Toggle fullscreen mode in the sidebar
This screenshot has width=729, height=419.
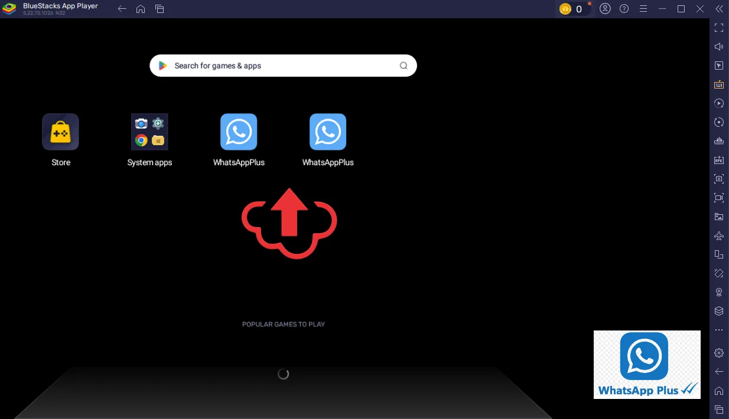pos(719,28)
